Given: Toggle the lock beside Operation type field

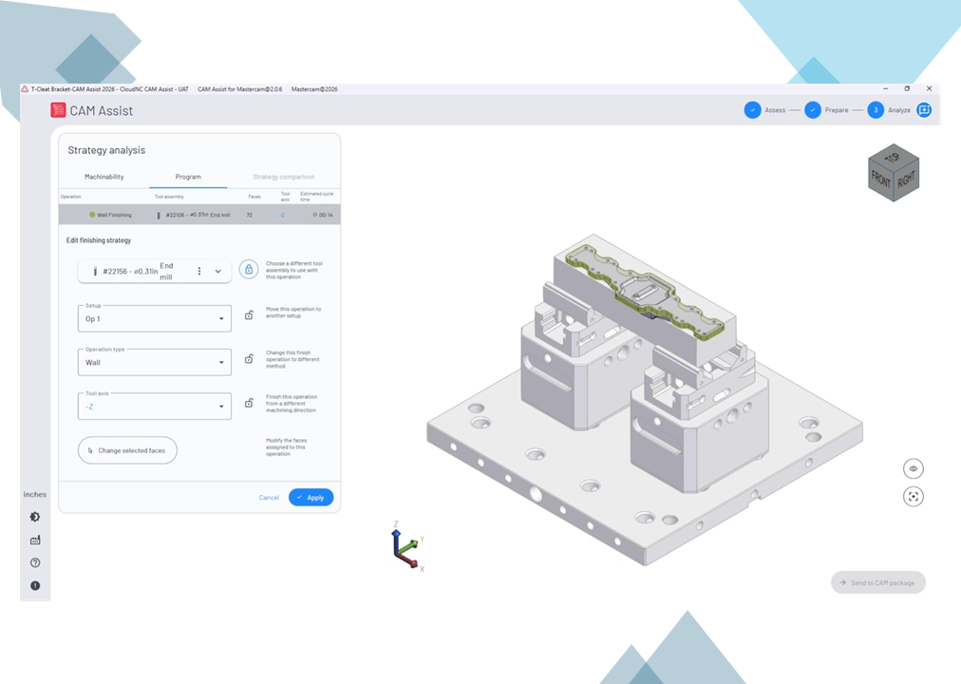Looking at the screenshot, I should (x=249, y=359).
